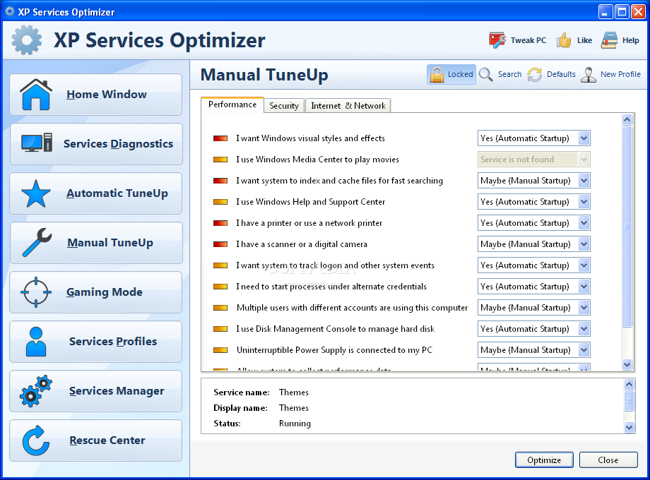Click red indicator beside scanner row
The height and width of the screenshot is (480, 650).
pos(220,244)
